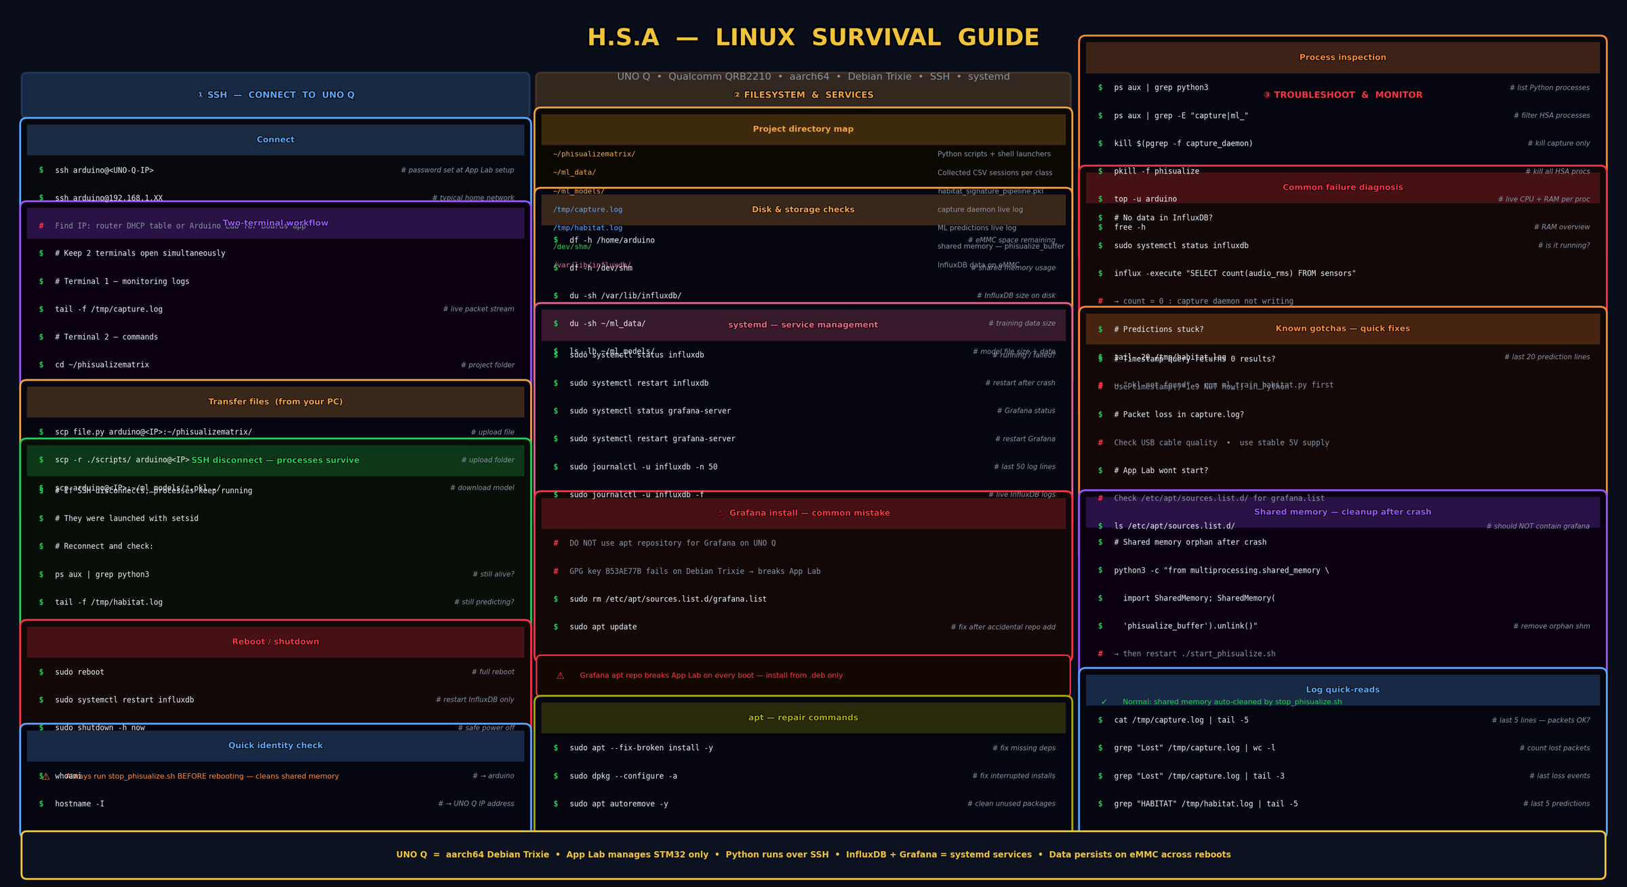Click the "~/phisualizematrix/" directory entry
The height and width of the screenshot is (887, 1627).
coord(595,154)
